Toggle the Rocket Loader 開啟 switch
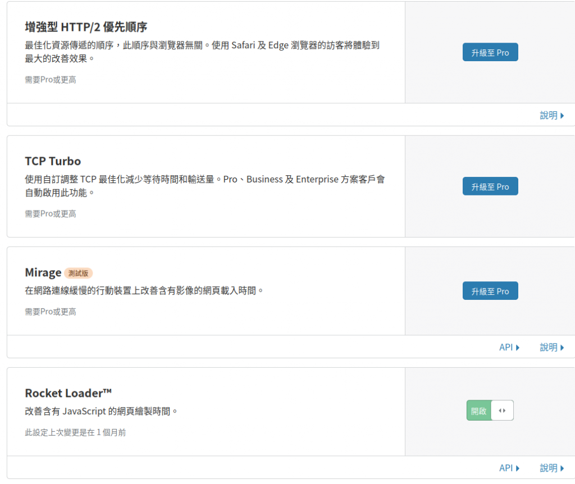575x484 pixels. click(490, 410)
